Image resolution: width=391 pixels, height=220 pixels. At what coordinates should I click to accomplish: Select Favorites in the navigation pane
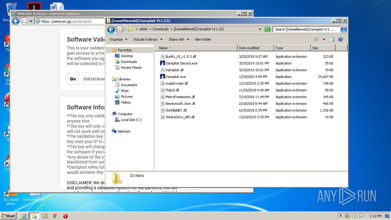tap(125, 50)
